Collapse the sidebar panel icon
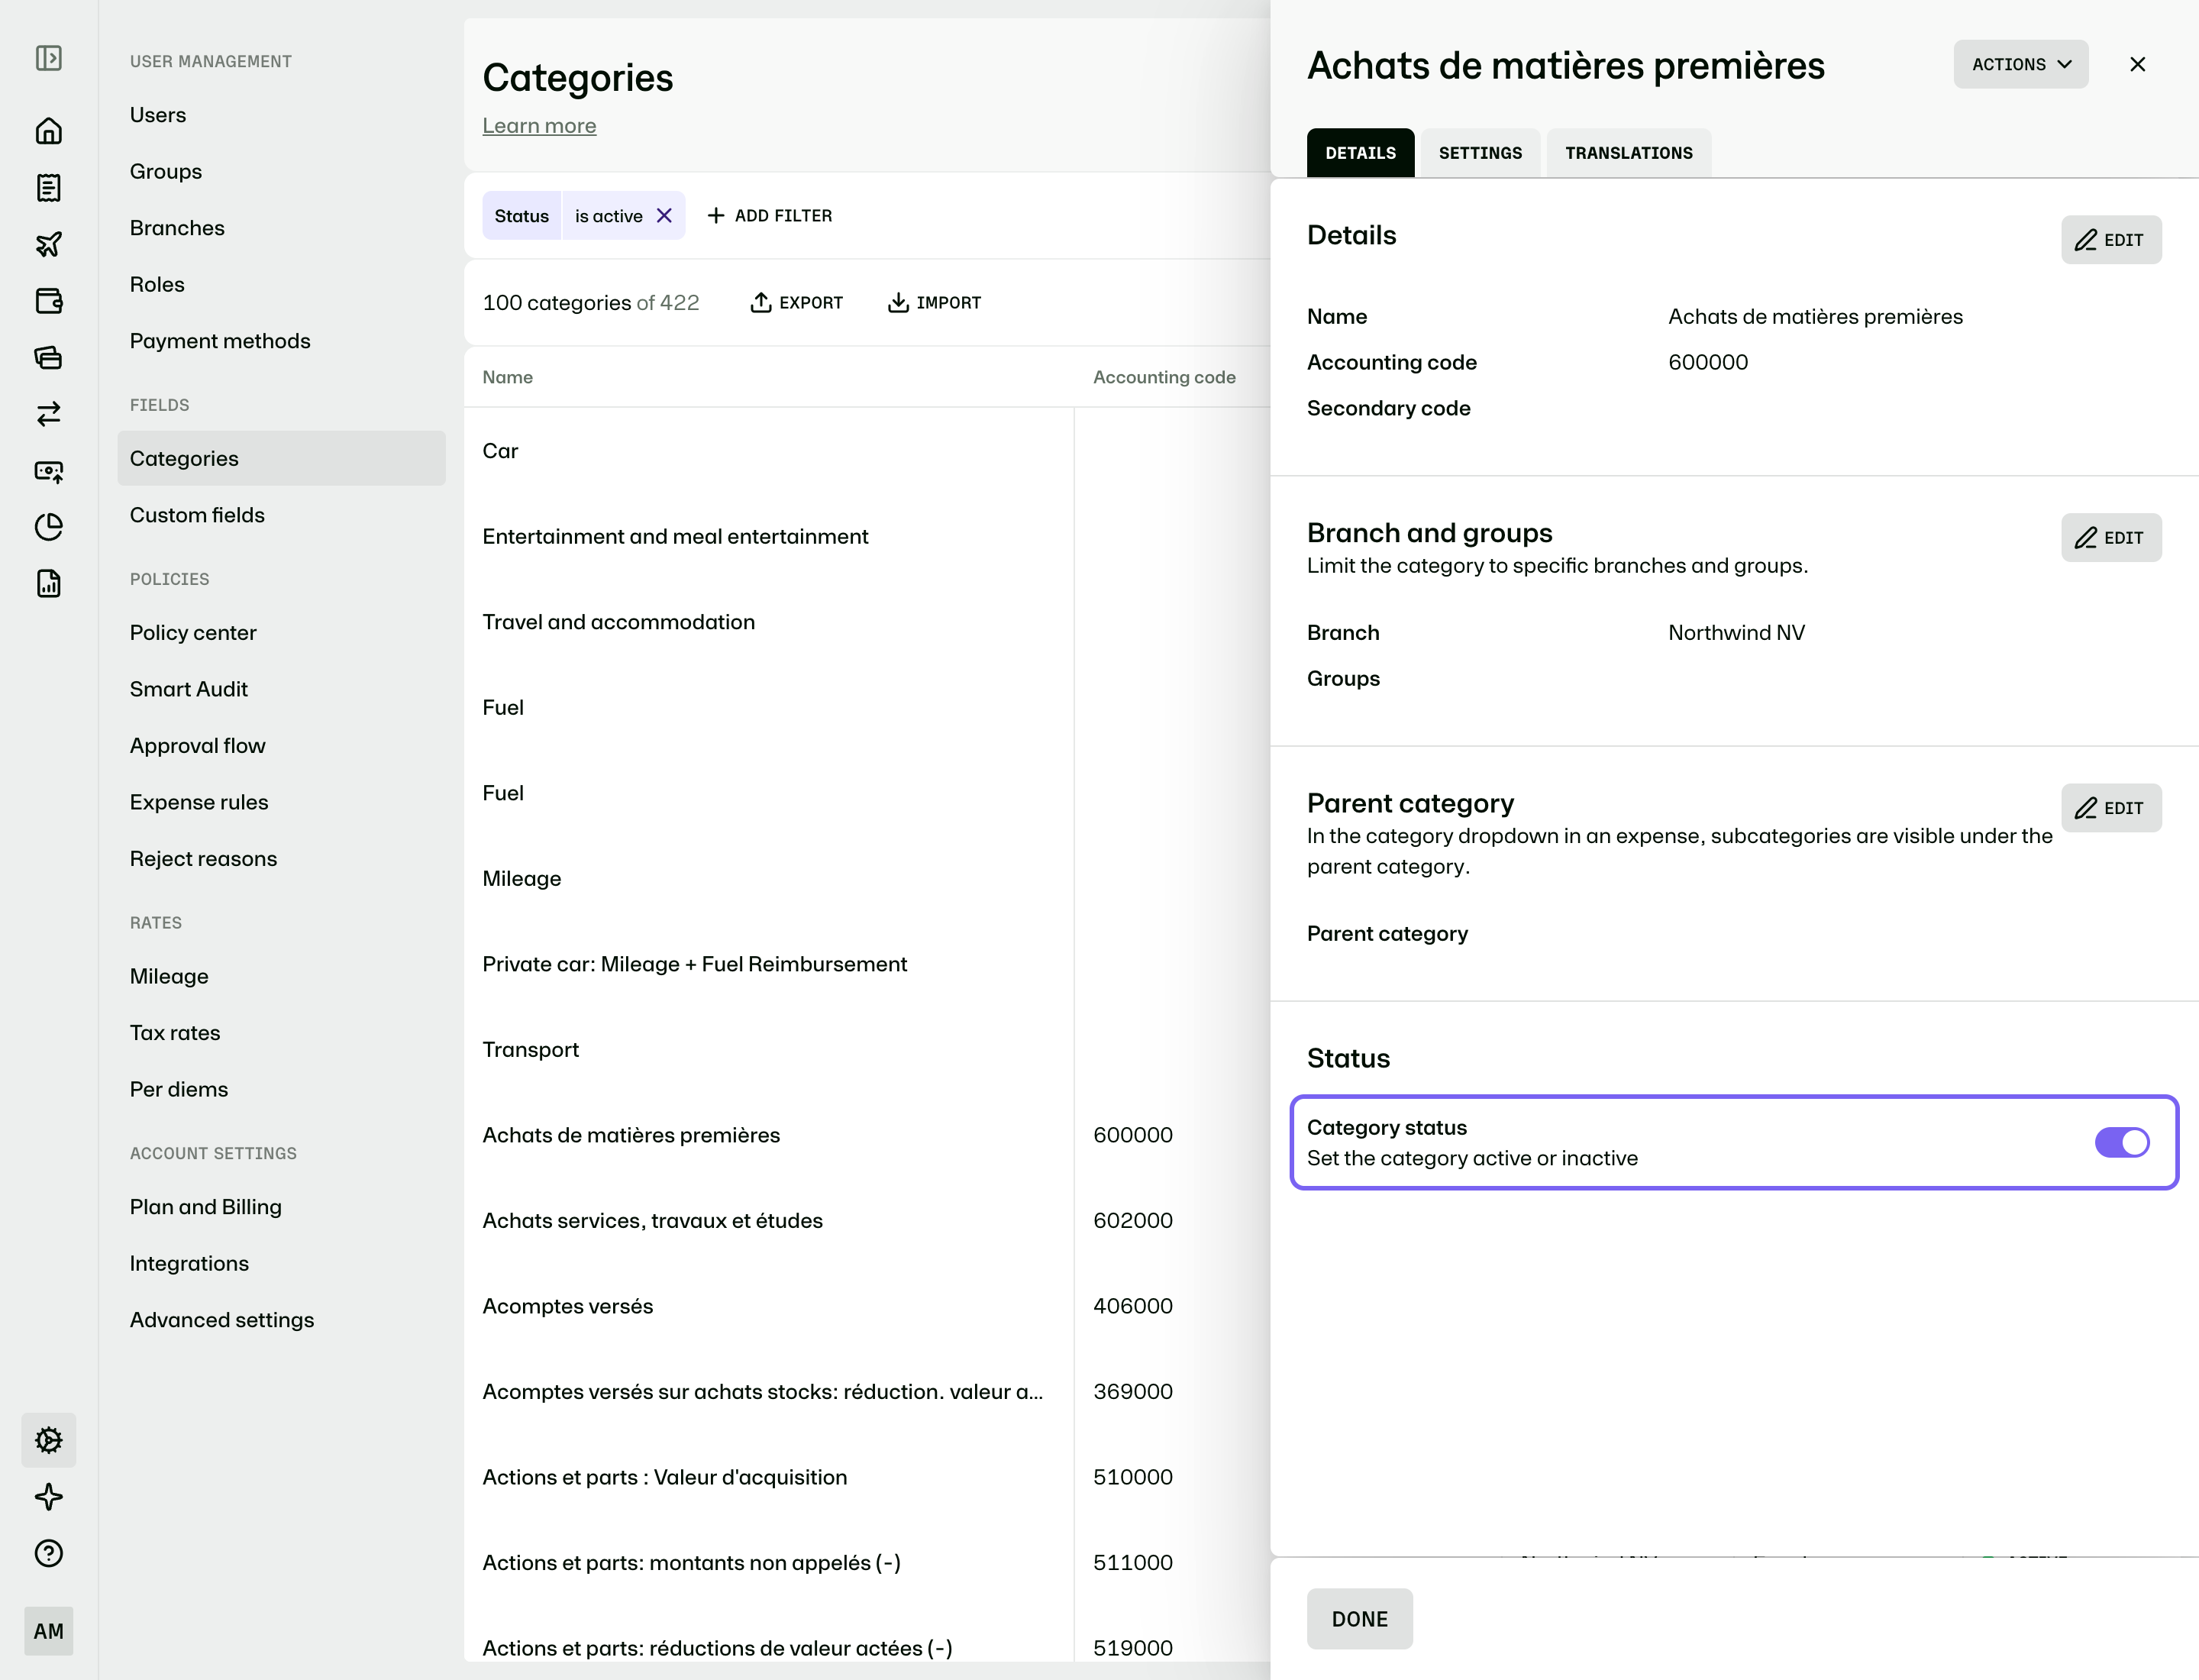2199x1680 pixels. click(x=48, y=58)
